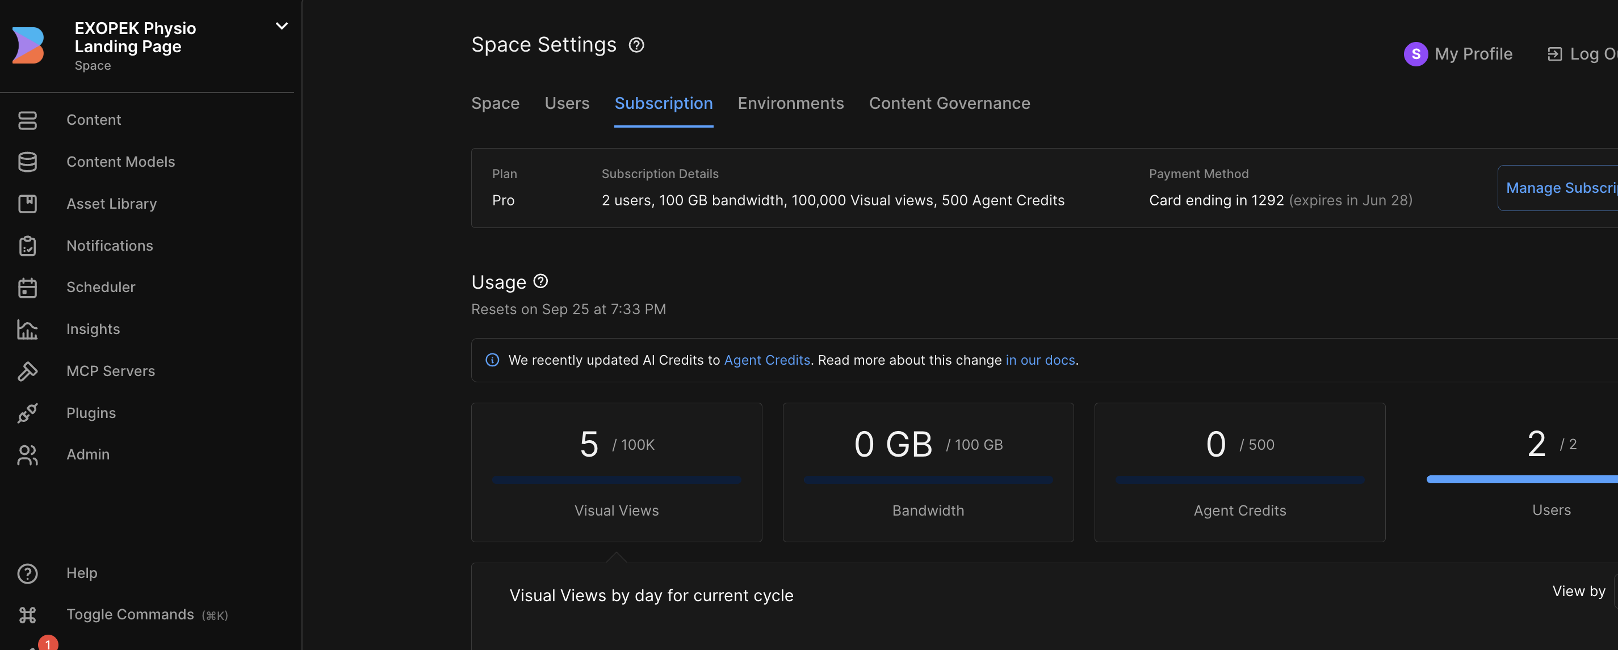Click the Content Models database icon

27,162
